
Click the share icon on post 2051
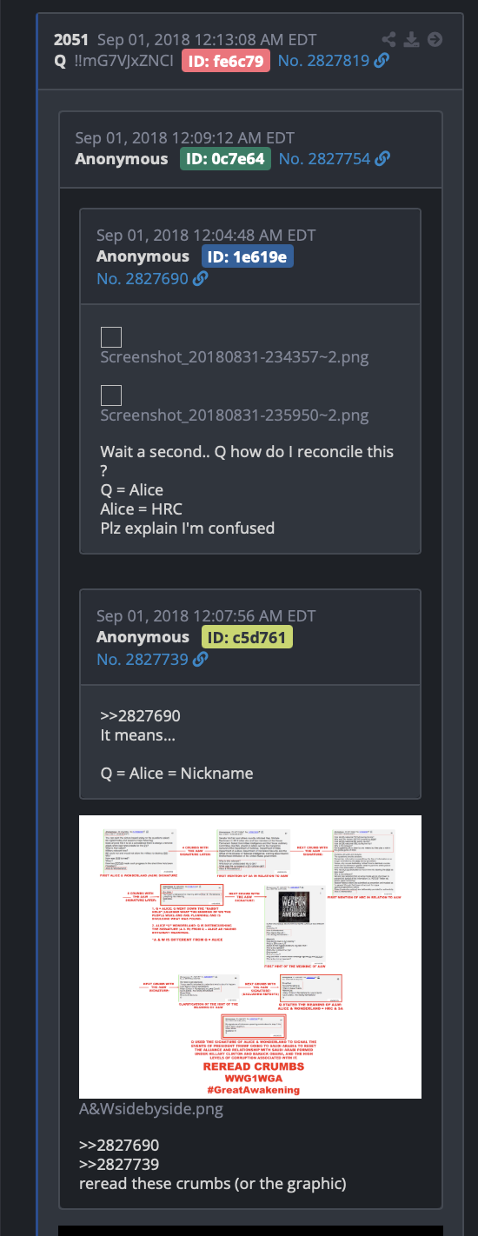(x=389, y=39)
